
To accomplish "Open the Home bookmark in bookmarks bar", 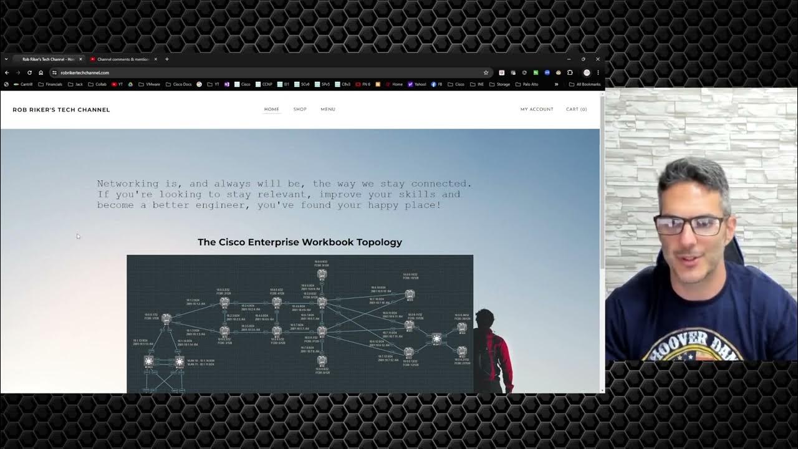I will coord(394,84).
